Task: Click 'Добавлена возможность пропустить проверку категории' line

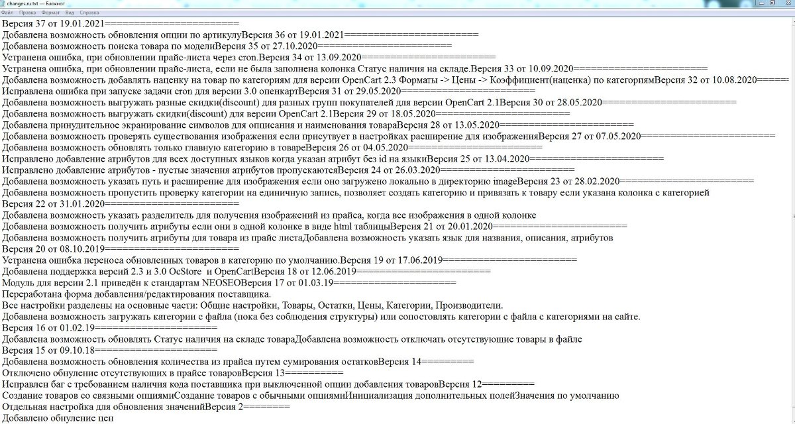Action: pyautogui.click(x=356, y=192)
